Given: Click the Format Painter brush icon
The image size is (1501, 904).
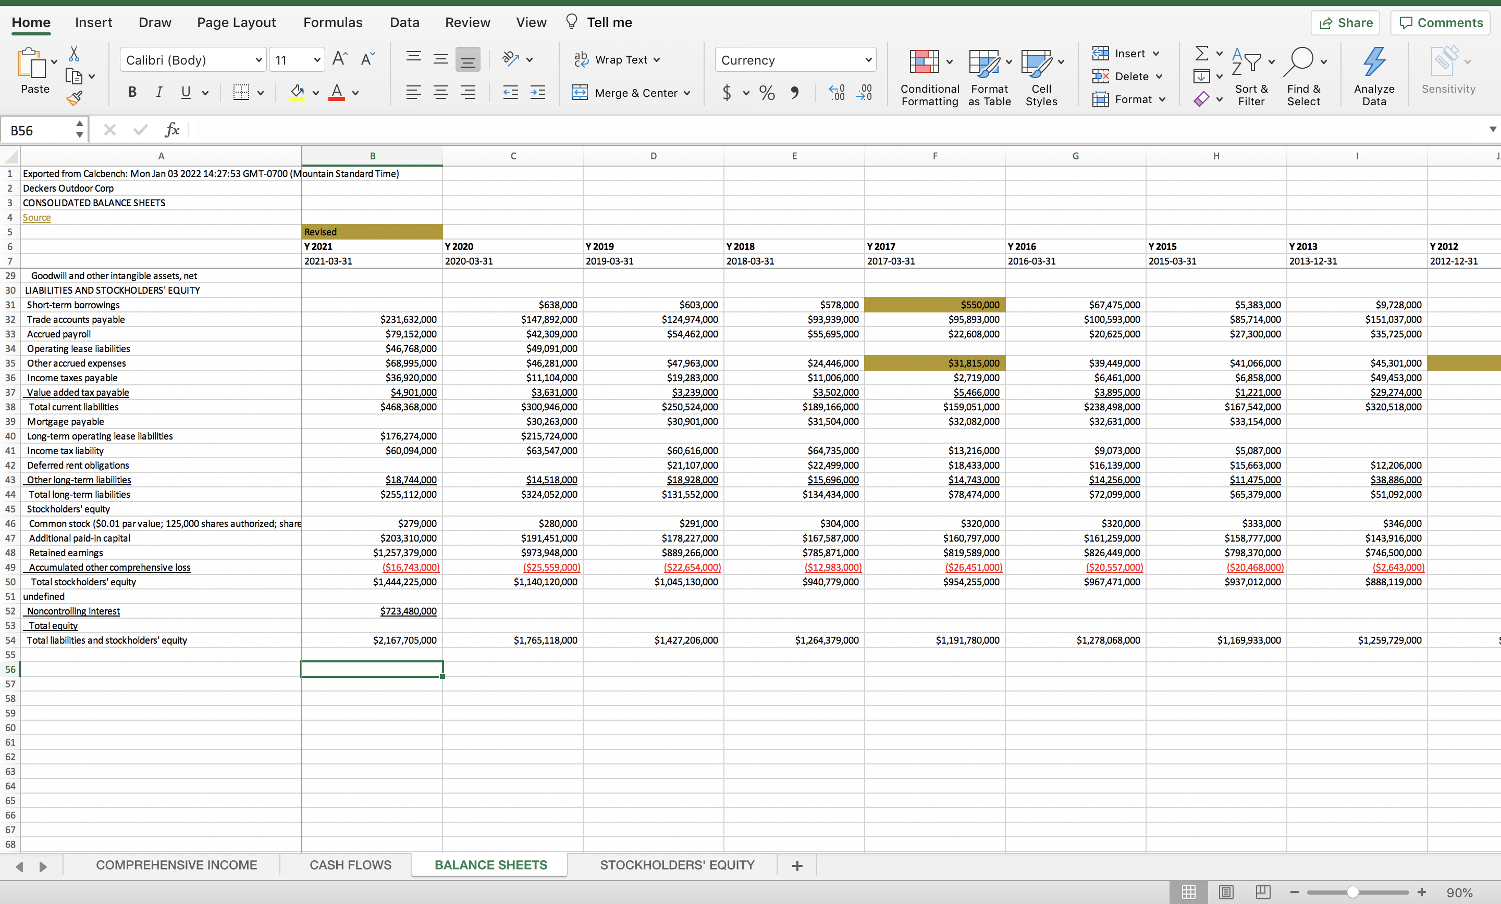Looking at the screenshot, I should coord(75,98).
